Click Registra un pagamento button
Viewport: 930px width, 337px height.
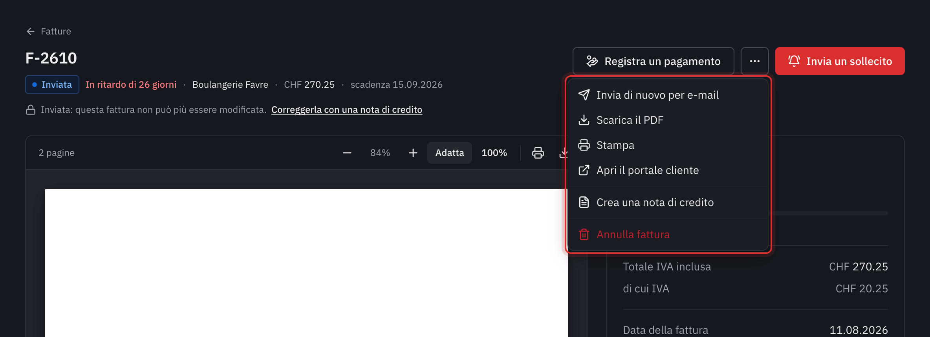[653, 61]
